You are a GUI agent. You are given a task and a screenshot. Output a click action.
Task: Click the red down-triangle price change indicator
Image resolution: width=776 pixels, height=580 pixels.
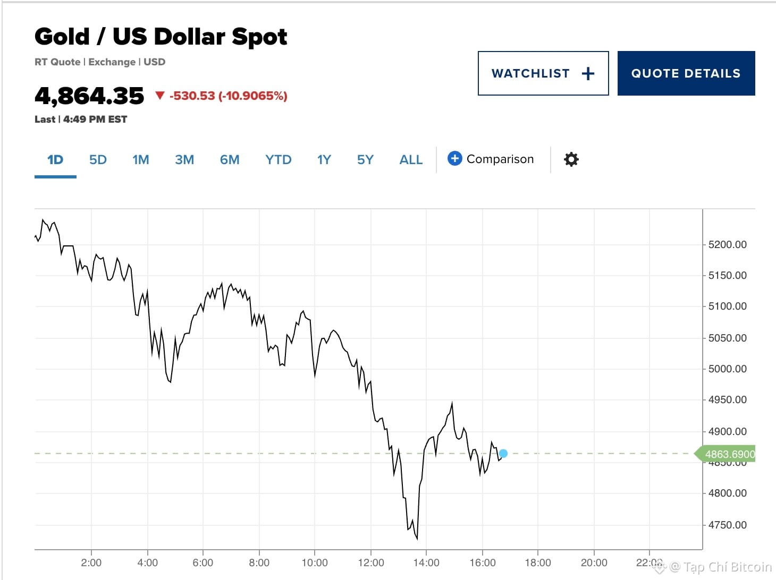tap(159, 96)
